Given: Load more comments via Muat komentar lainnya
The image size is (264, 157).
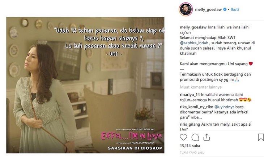Looking at the screenshot, I should (x=201, y=87).
